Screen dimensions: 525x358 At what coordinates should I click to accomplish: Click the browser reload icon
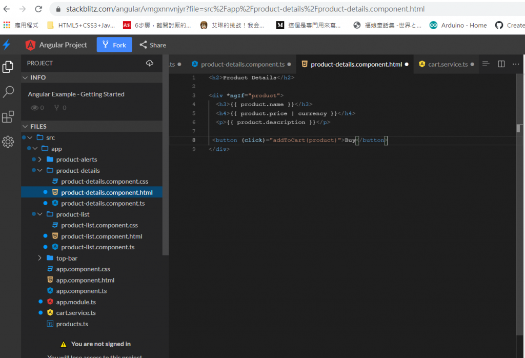point(38,9)
